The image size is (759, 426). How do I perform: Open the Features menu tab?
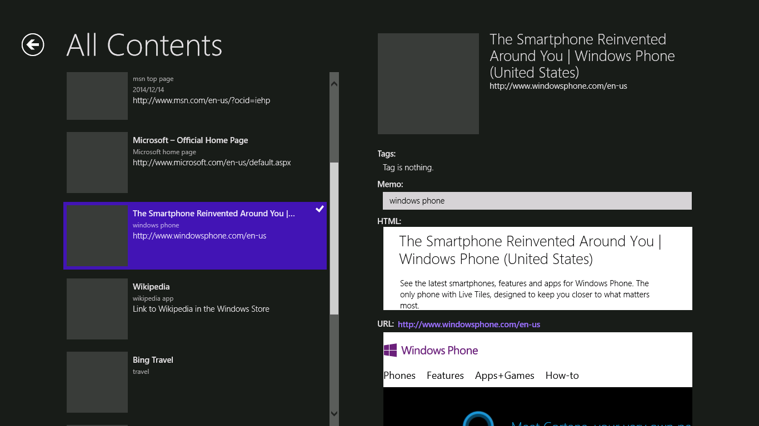[445, 376]
